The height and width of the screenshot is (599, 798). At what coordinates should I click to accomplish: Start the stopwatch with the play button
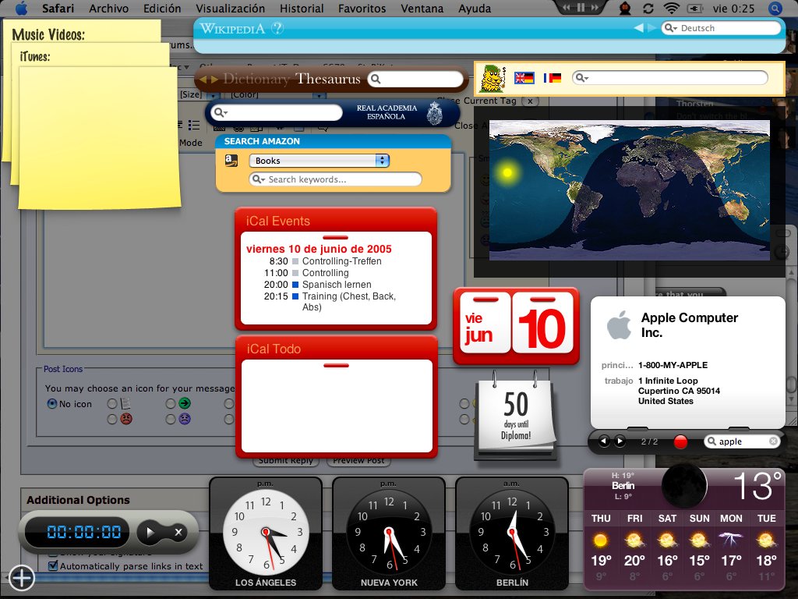(151, 533)
